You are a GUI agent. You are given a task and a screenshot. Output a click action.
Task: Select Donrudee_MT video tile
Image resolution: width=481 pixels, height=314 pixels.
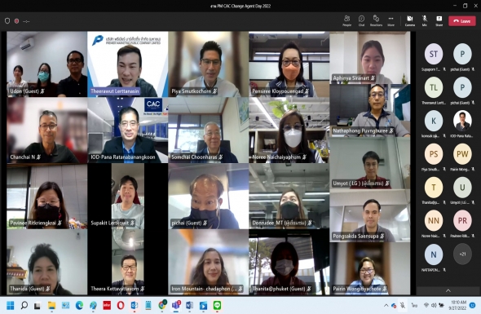[x=289, y=196]
